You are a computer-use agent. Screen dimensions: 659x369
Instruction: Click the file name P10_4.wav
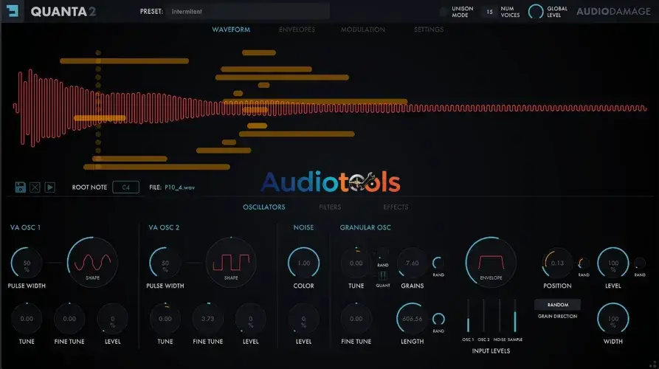click(x=179, y=187)
